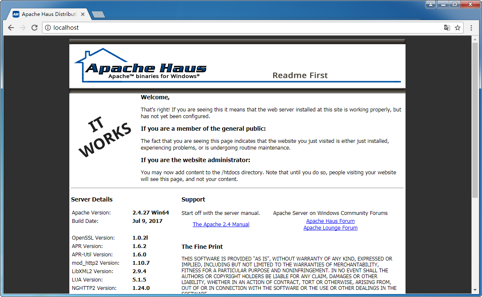Screen dimensions: 482x297
Task: Click the 'mod_http2 Version:' label
Action: coord(95,263)
